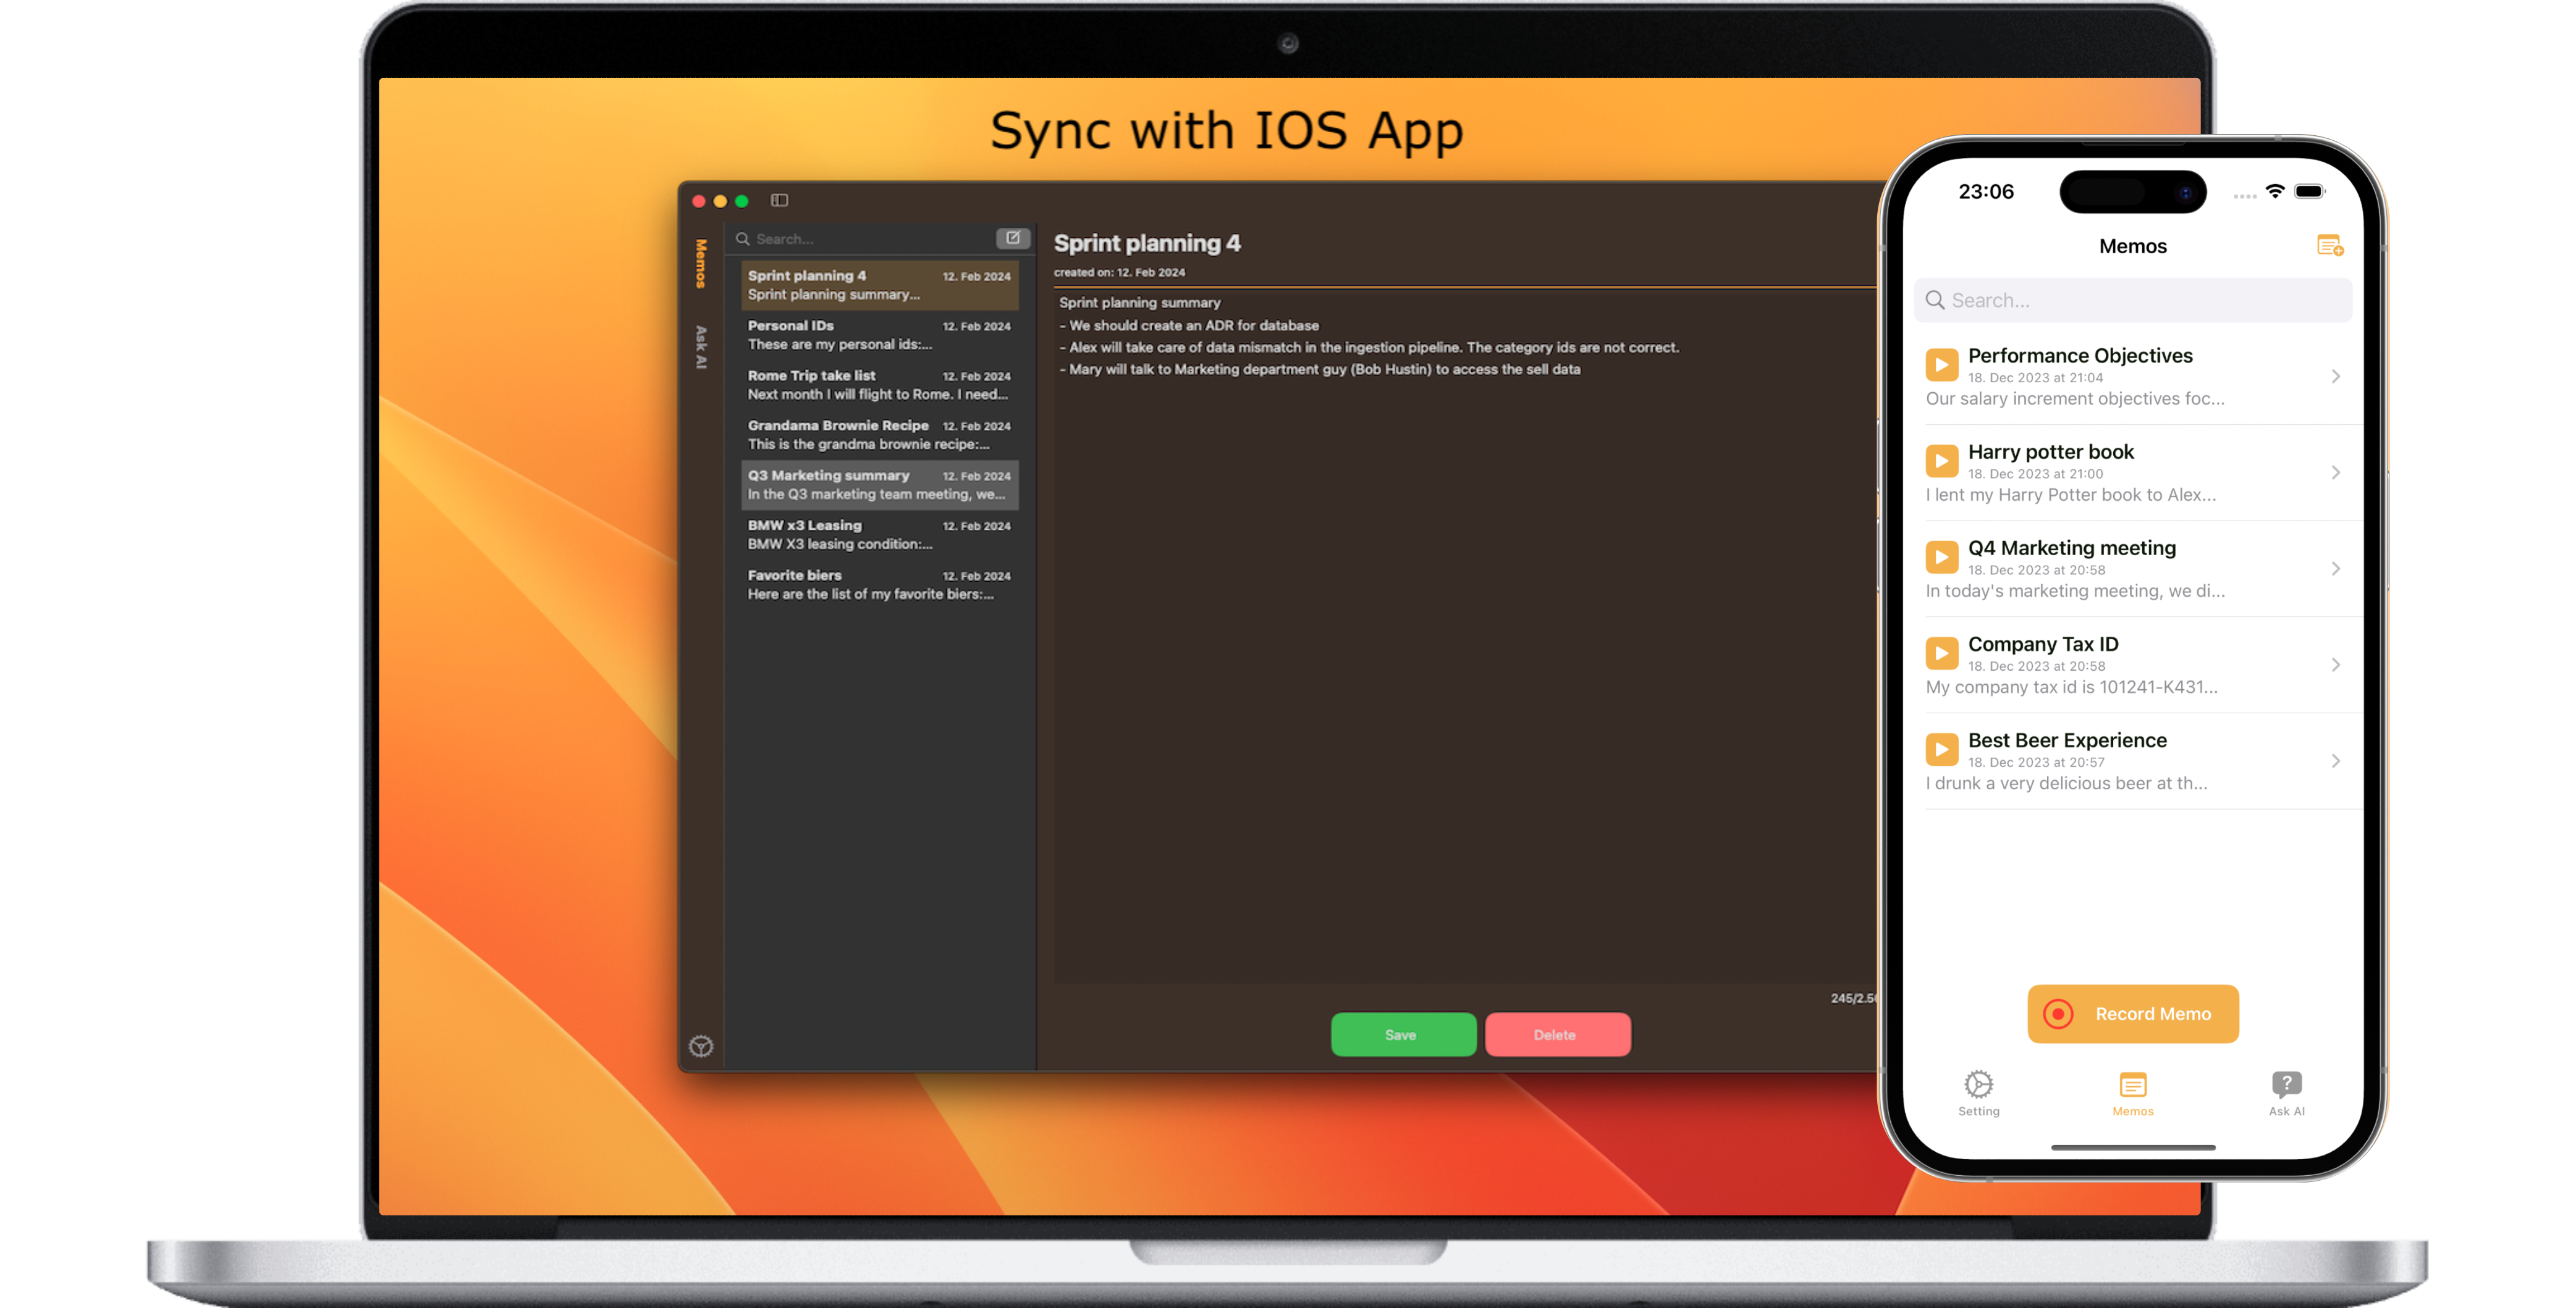
Task: Play the Performance Objectives memo audio
Action: 1941,365
